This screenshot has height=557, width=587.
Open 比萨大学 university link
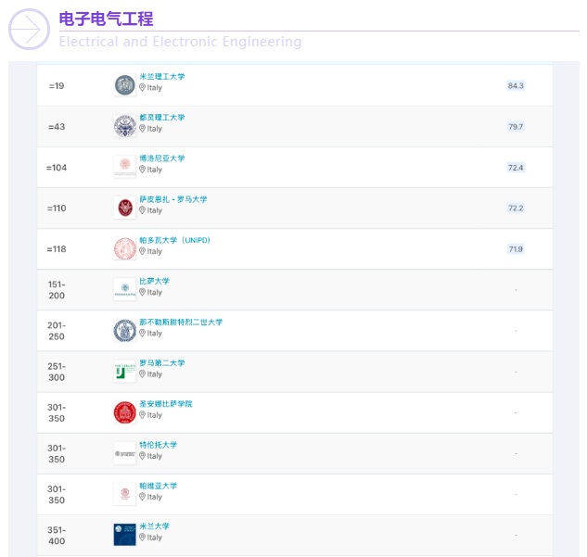point(154,281)
